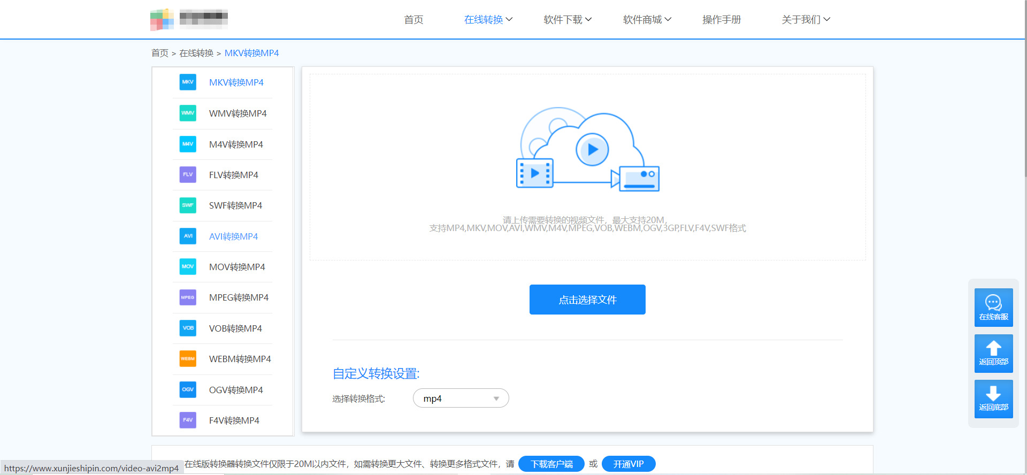This screenshot has width=1027, height=475.
Task: Select FLV转换MP4 in sidebar
Action: (234, 175)
